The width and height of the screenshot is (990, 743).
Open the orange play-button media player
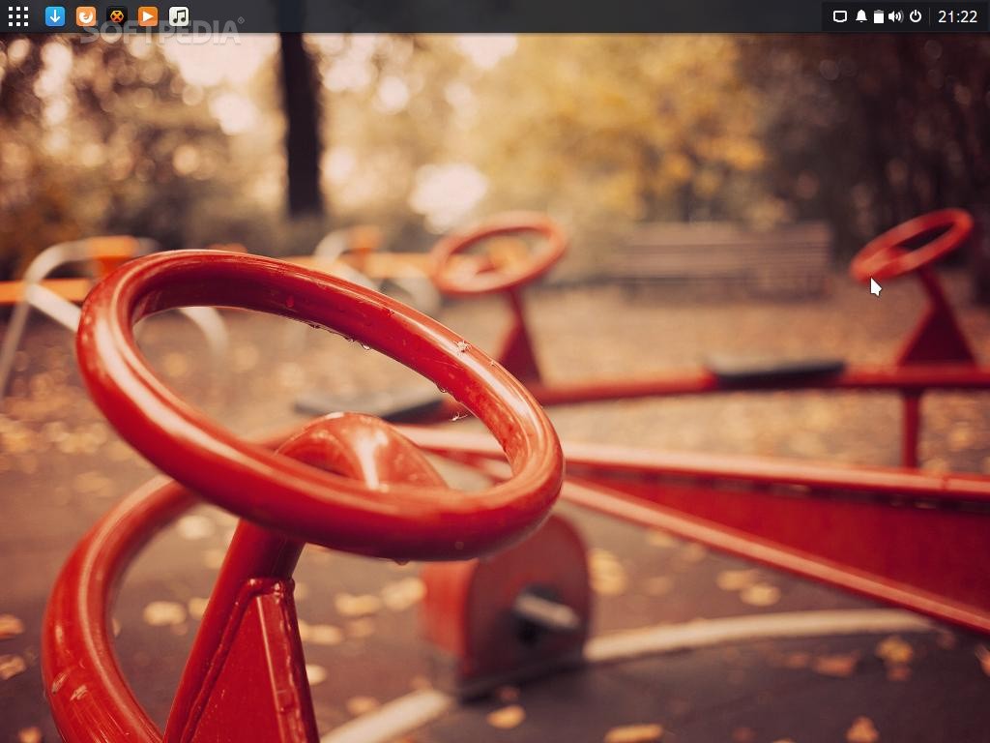147,16
